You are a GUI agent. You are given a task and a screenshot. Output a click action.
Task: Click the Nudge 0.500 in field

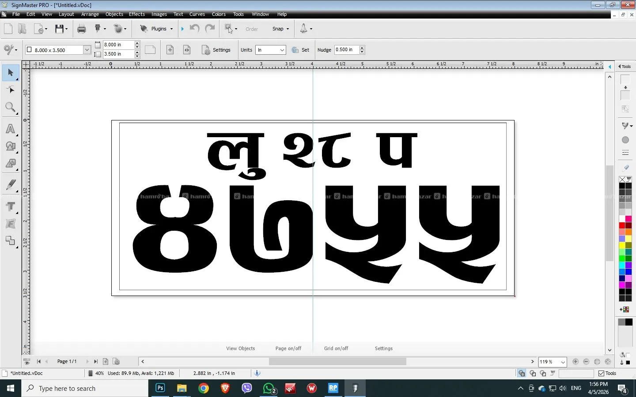pos(347,49)
